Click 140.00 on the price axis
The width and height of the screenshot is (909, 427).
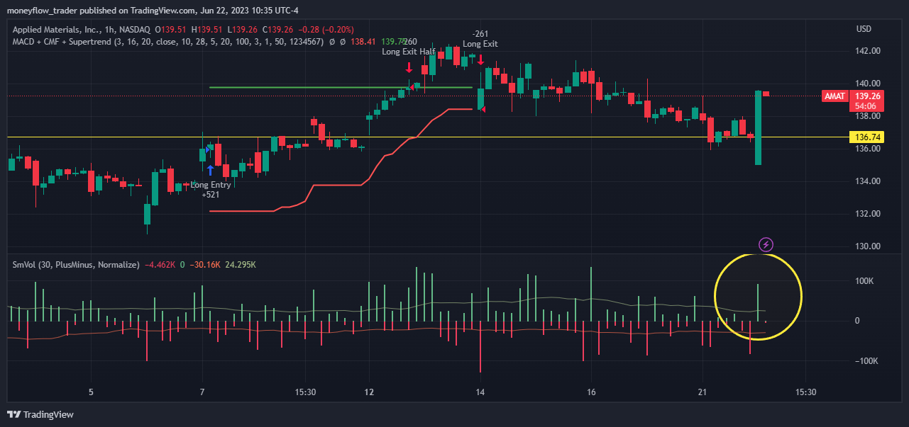tap(868, 84)
